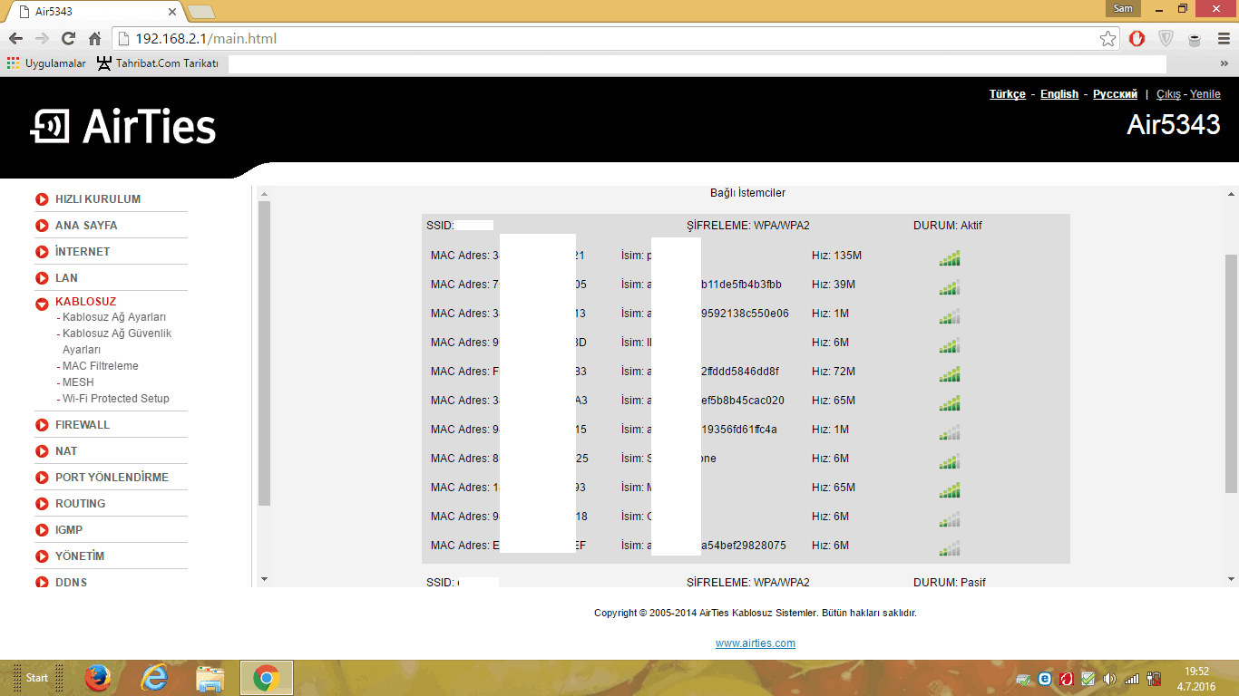Screen dimensions: 1239x696
Task: Open Internet Explorer from the taskbar
Action: click(155, 678)
